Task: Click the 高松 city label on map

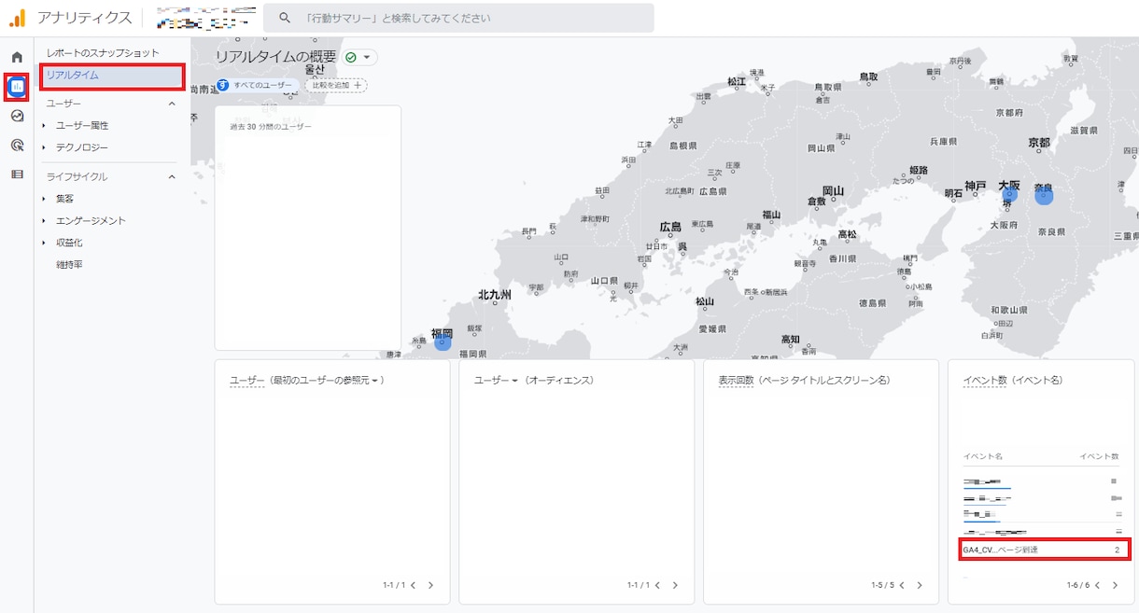Action: [847, 234]
